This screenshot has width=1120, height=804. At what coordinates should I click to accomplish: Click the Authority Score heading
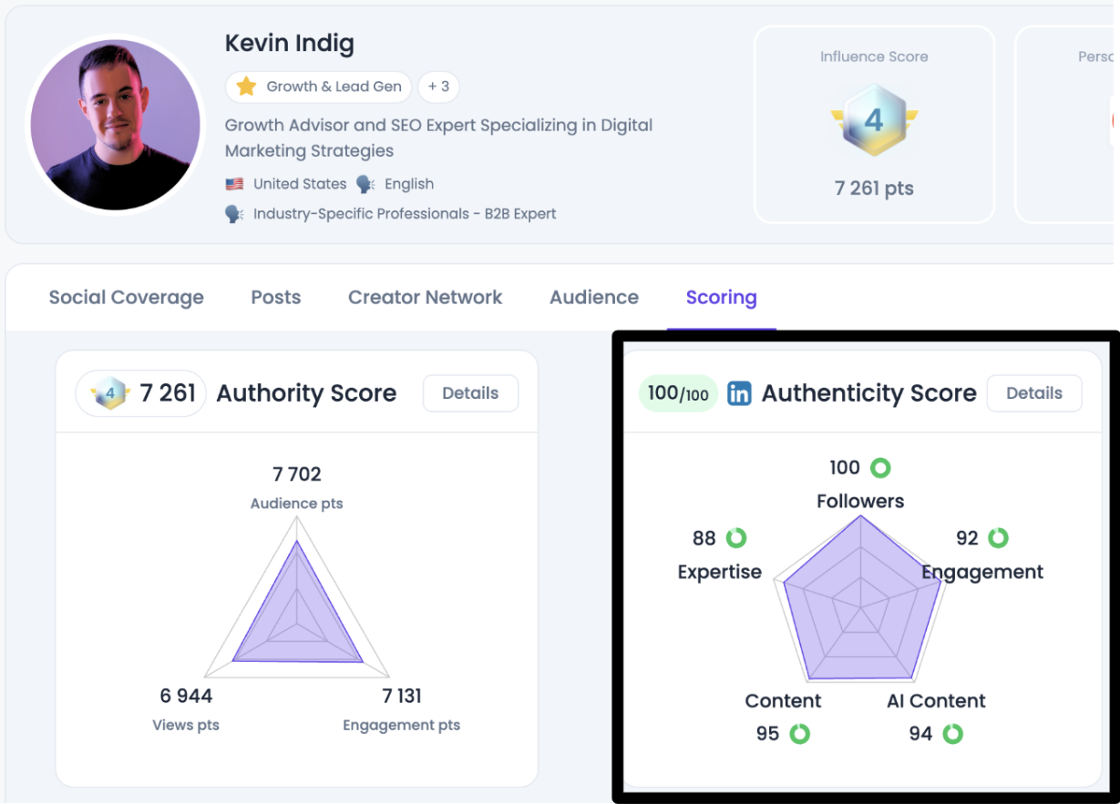pyautogui.click(x=306, y=393)
